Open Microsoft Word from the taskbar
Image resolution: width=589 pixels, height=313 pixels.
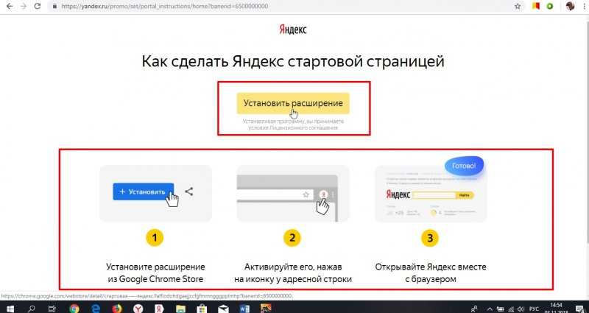[244, 309]
